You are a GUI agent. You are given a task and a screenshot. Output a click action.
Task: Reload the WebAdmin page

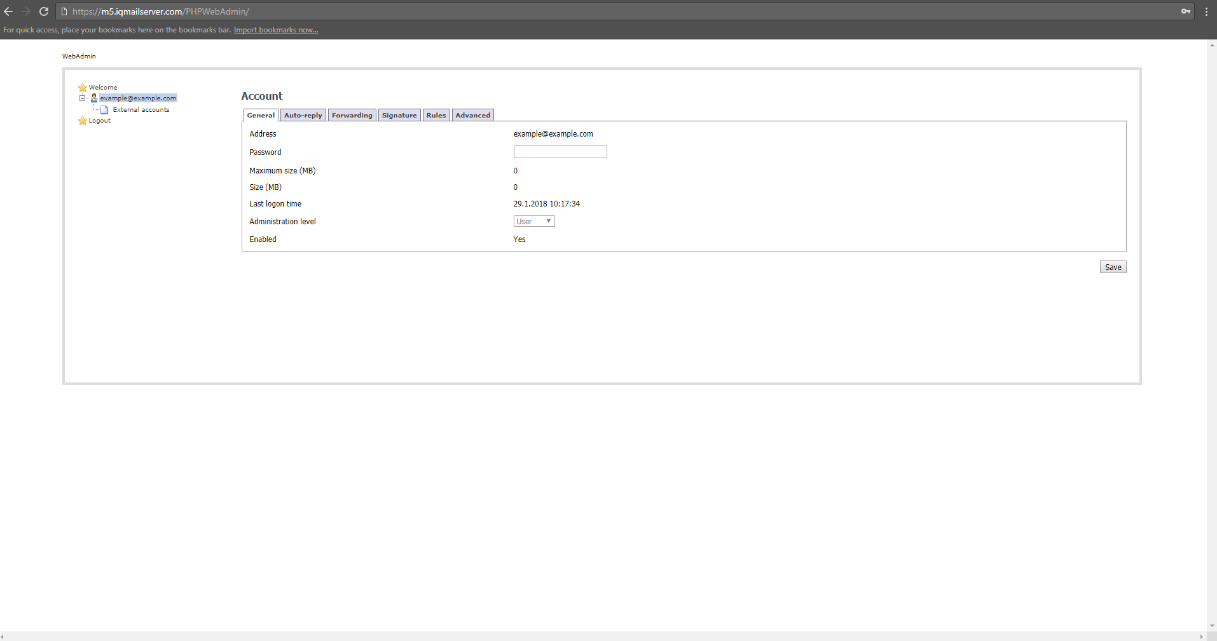[x=44, y=11]
